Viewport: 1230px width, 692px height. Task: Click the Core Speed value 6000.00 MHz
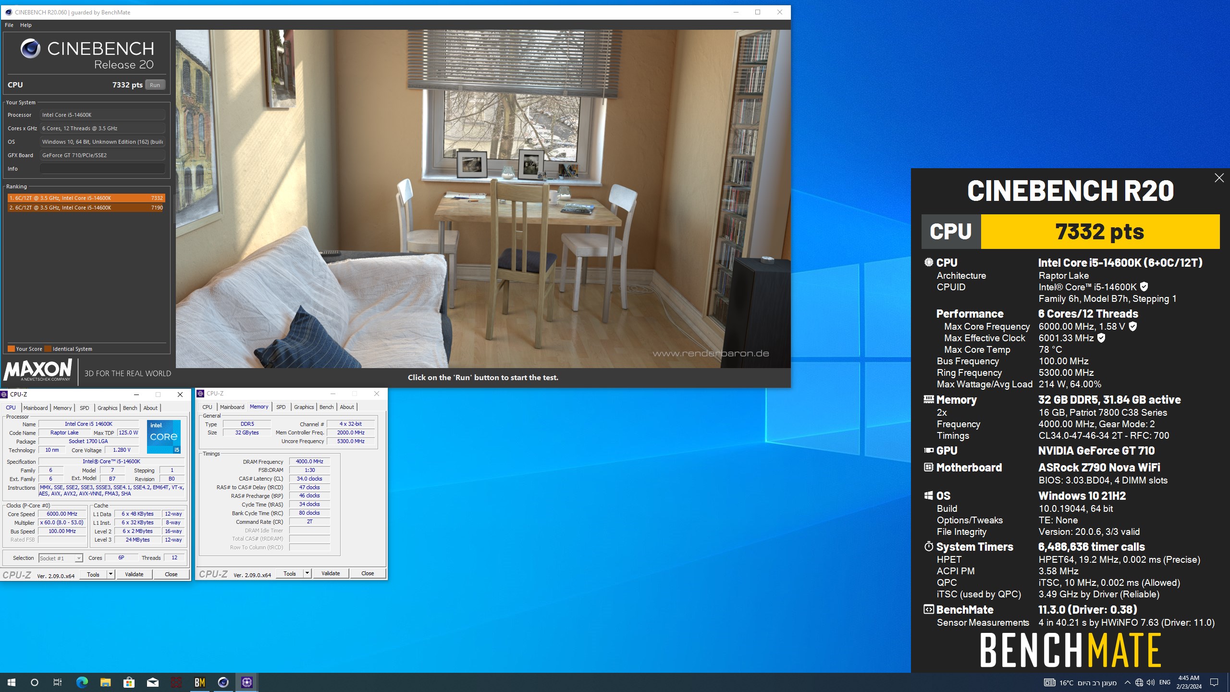62,514
